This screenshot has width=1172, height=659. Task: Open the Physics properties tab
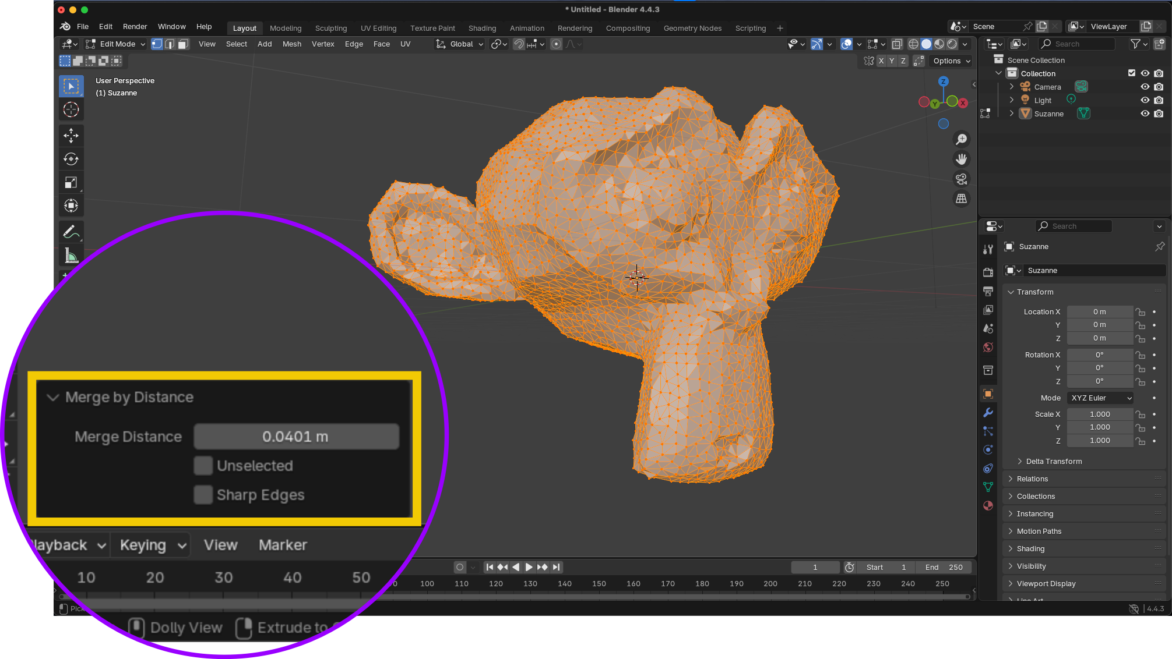pyautogui.click(x=988, y=450)
